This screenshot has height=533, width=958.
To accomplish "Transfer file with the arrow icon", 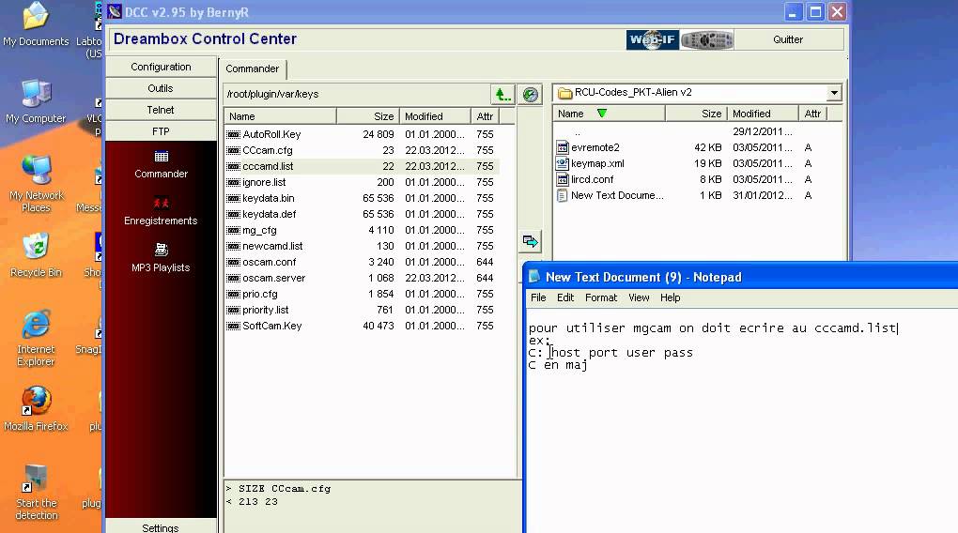I will pos(531,241).
